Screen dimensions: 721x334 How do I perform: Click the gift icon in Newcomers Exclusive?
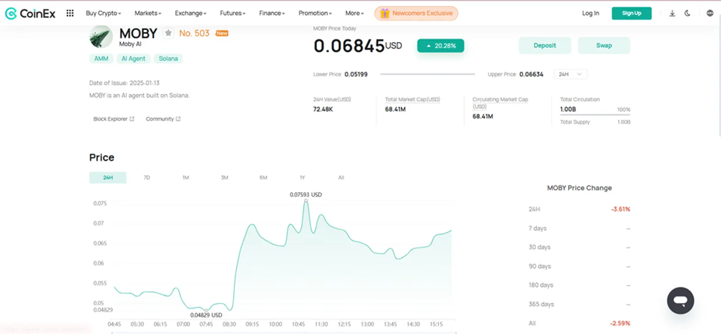[384, 14]
